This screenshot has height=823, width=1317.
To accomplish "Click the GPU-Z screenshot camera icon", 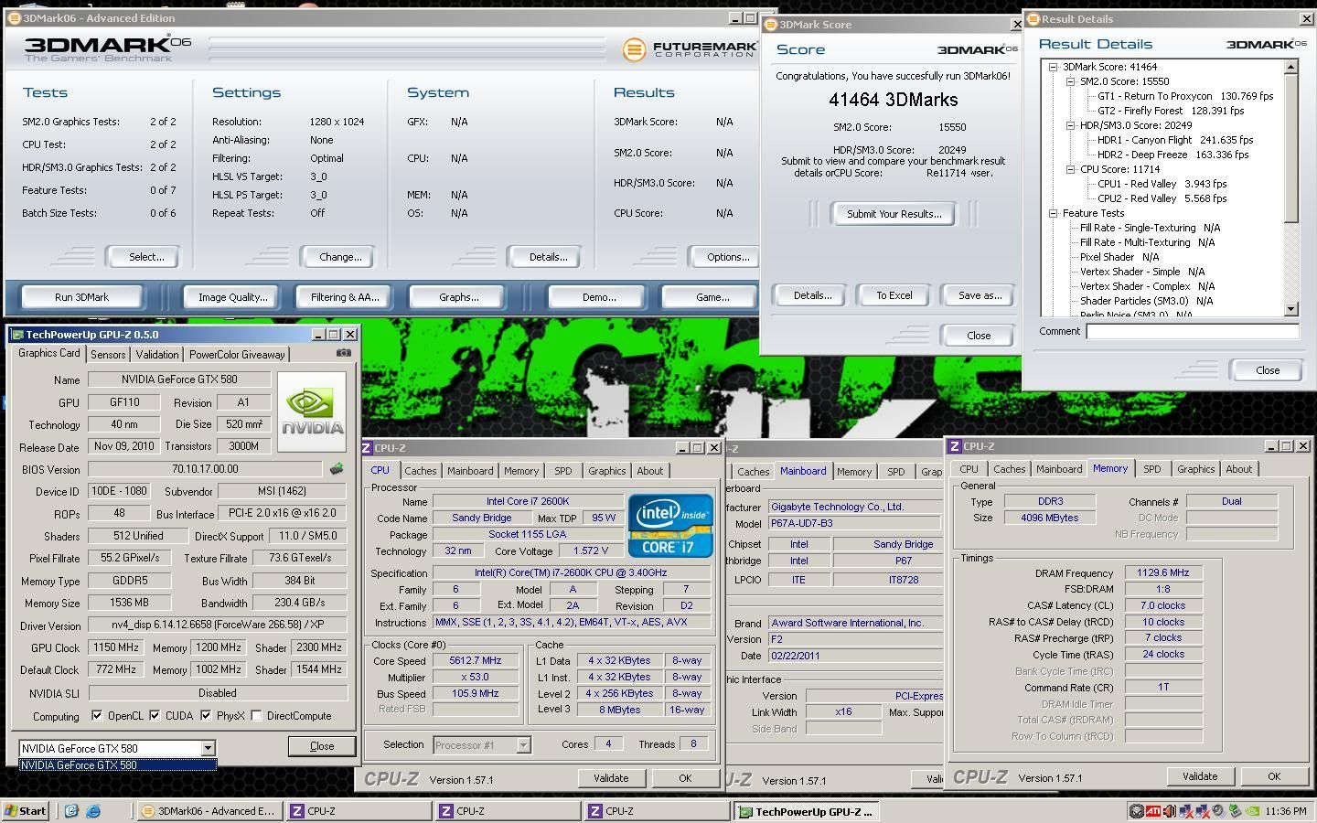I will coord(343,353).
